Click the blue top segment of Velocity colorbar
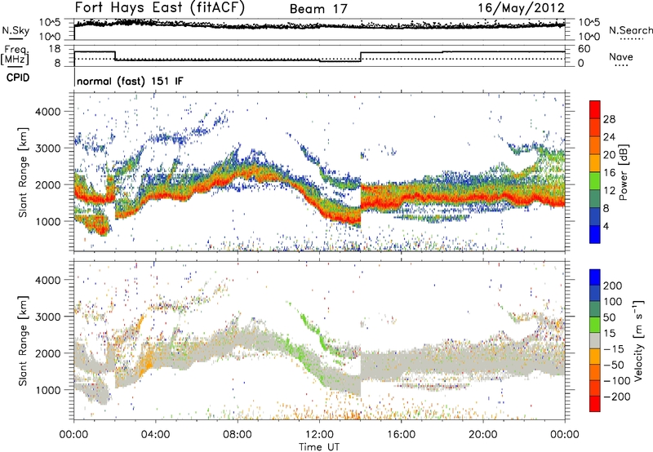This screenshot has width=653, height=452. (x=595, y=277)
